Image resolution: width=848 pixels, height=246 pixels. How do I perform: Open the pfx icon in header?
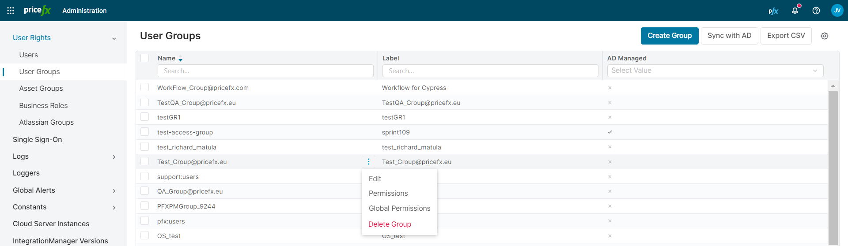tap(773, 11)
